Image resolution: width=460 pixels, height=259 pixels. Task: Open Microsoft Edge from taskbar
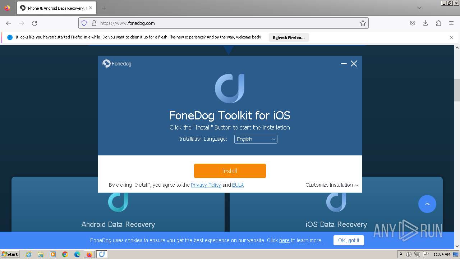click(x=77, y=254)
